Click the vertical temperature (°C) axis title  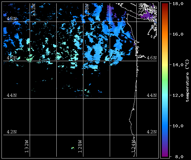coord(187,80)
